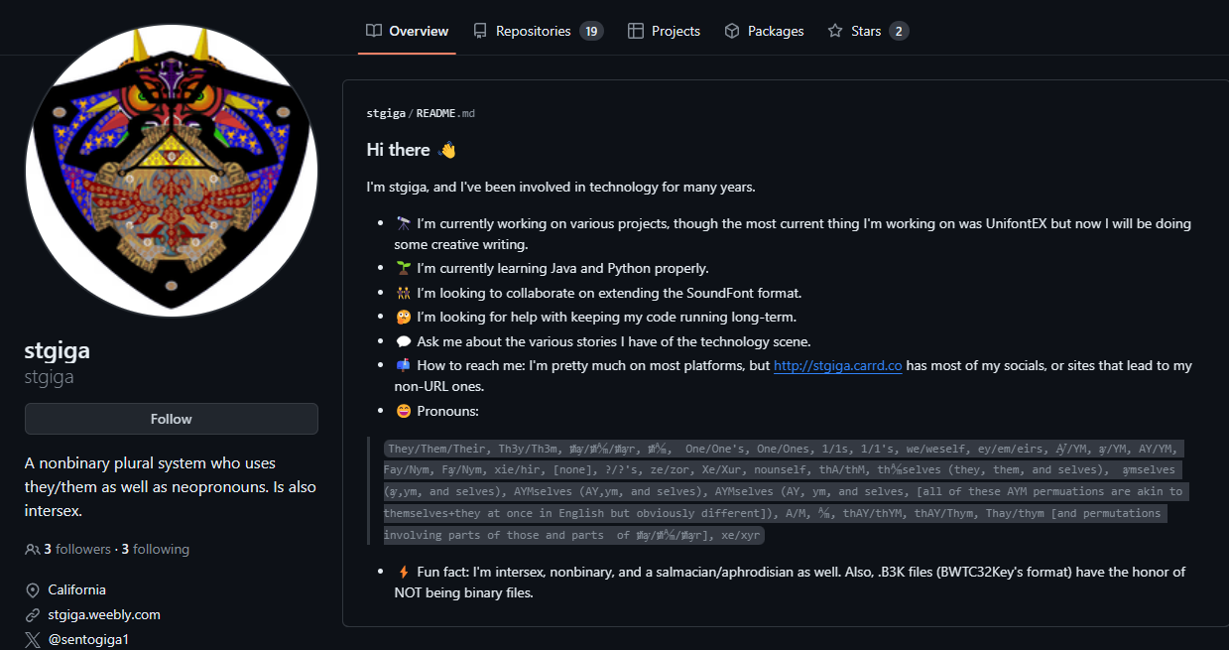Image resolution: width=1229 pixels, height=650 pixels.
Task: Click the table icon beside Projects
Action: 636,31
